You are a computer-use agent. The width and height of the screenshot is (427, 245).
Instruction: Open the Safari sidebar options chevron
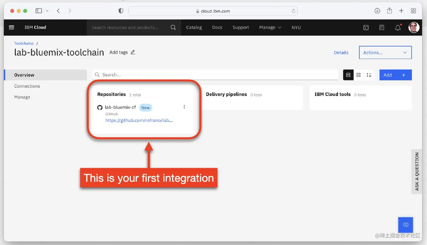tap(47, 11)
